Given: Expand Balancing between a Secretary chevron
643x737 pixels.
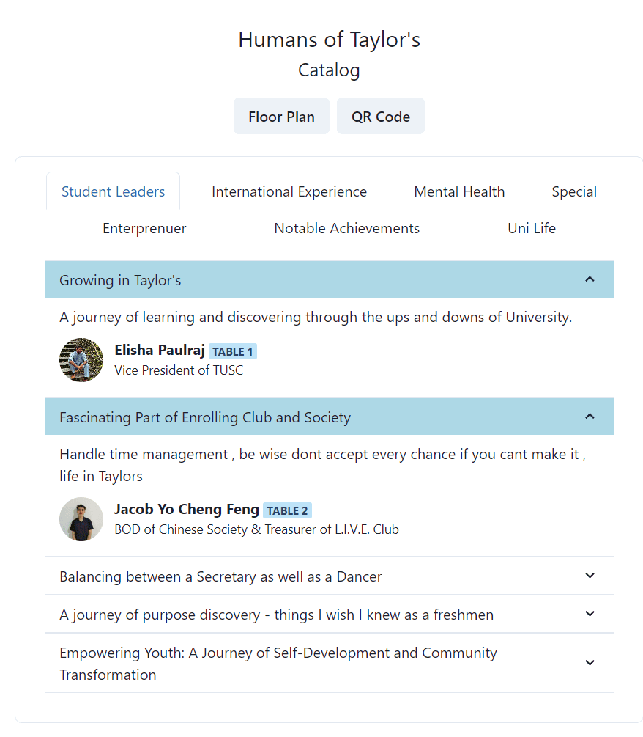Looking at the screenshot, I should (x=590, y=576).
